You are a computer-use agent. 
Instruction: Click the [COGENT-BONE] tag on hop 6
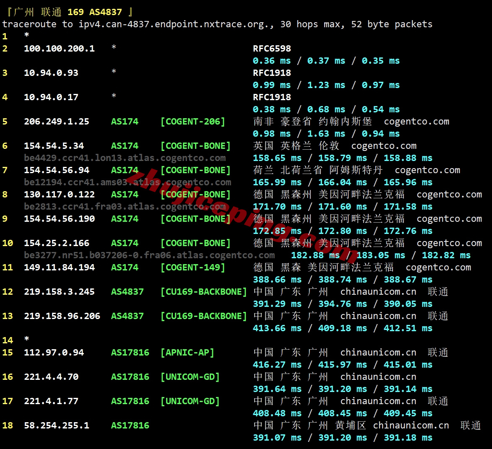[x=196, y=146]
